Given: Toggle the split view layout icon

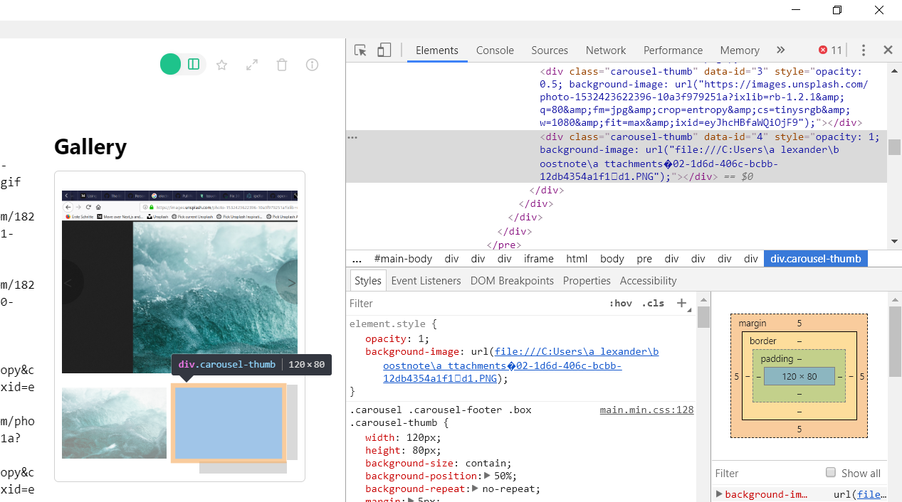Looking at the screenshot, I should click(194, 65).
